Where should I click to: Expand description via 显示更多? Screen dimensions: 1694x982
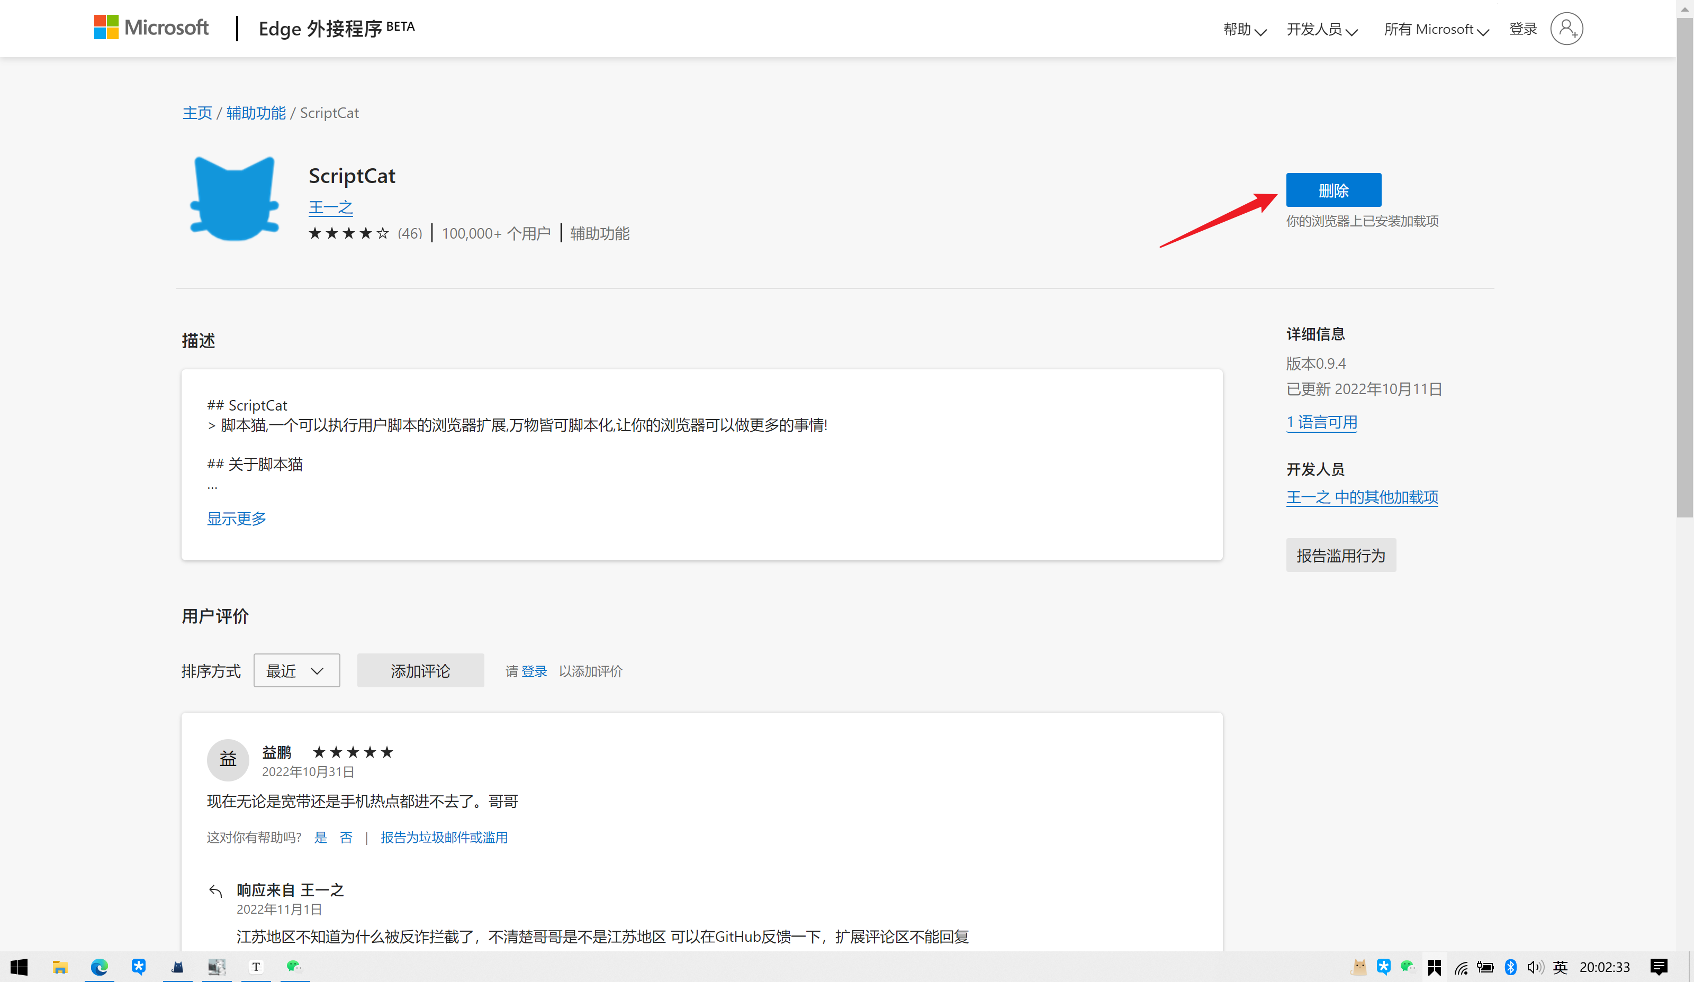236,518
